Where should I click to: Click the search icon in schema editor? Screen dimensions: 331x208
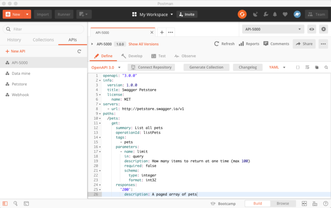326,67
